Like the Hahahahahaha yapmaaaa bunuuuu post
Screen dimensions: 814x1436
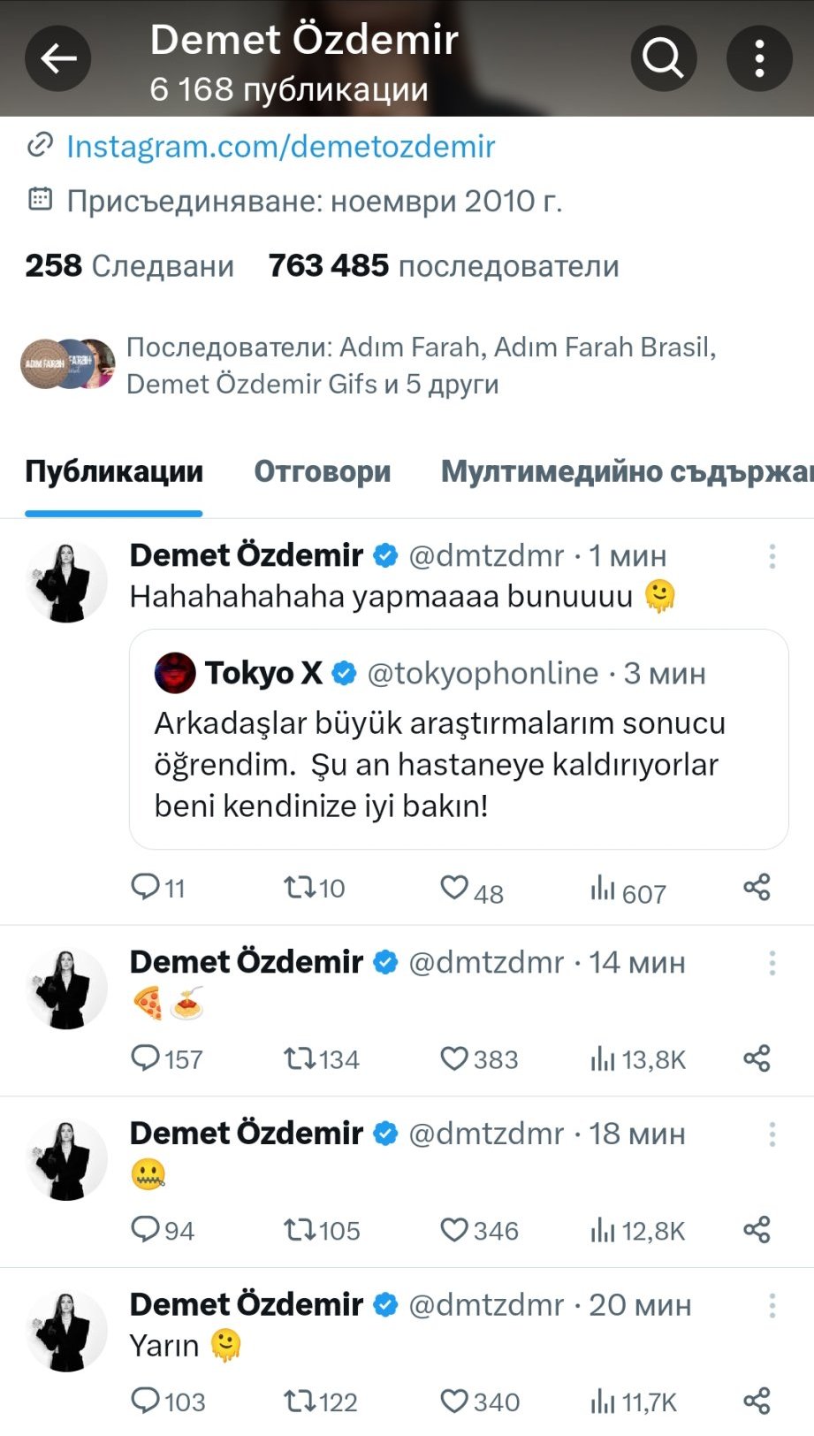pos(454,888)
